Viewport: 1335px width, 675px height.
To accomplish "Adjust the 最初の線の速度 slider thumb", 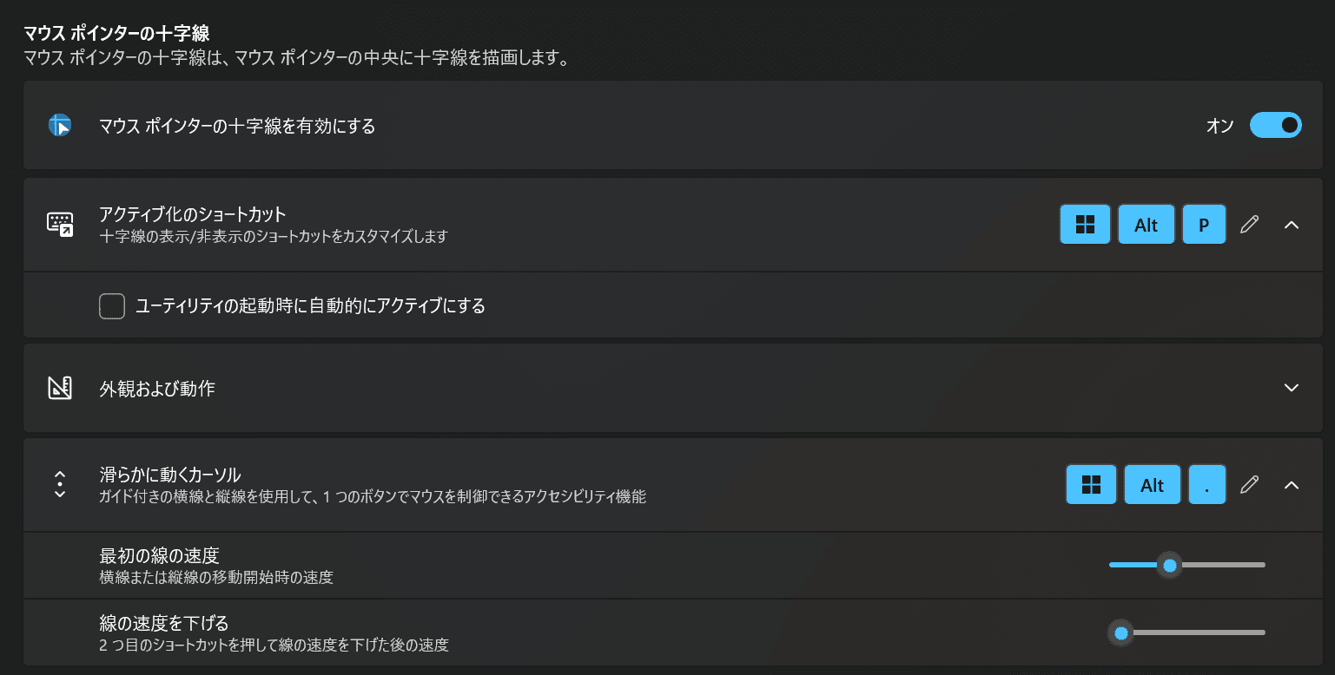I will tap(1169, 566).
